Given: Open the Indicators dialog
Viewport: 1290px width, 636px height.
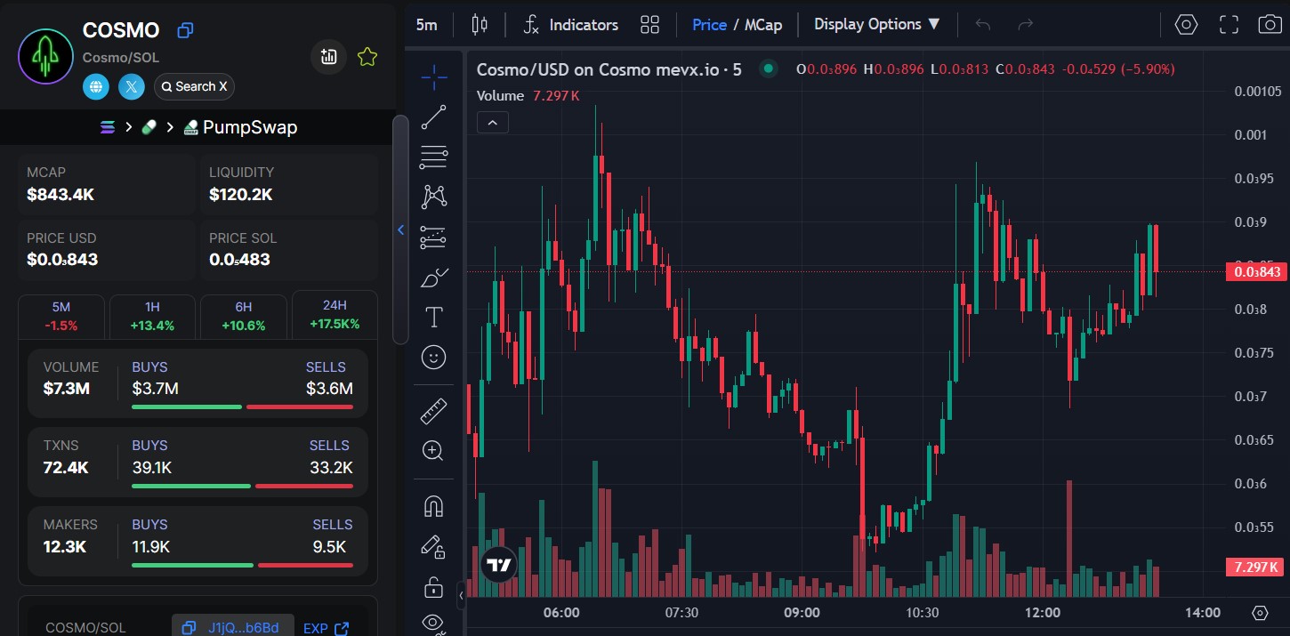Looking at the screenshot, I should tap(570, 24).
